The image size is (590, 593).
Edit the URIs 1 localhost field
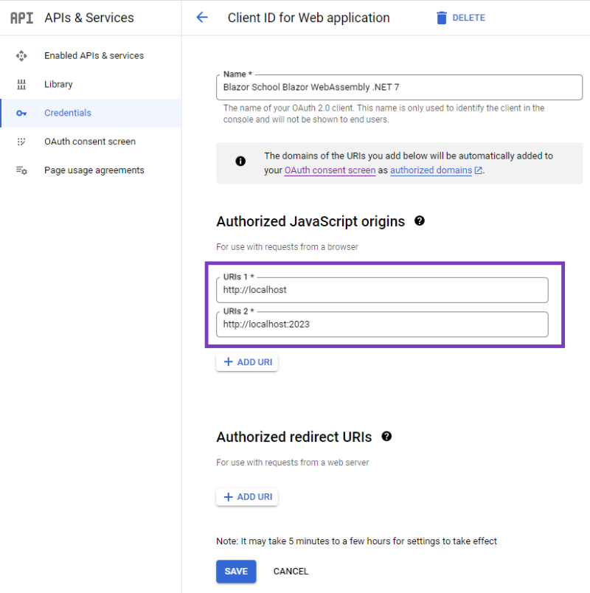[x=382, y=290]
